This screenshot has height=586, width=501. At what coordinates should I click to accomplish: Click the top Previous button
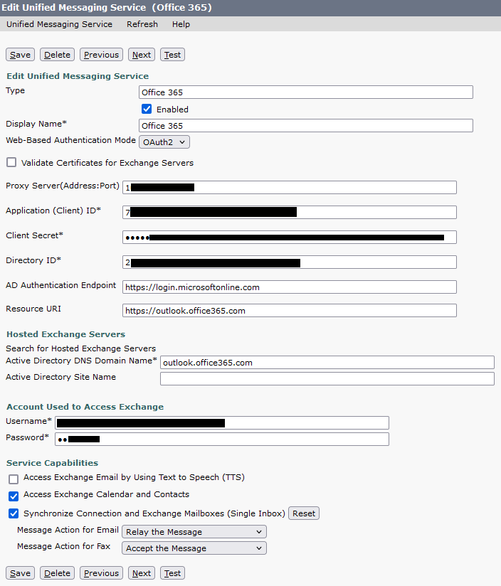point(101,55)
